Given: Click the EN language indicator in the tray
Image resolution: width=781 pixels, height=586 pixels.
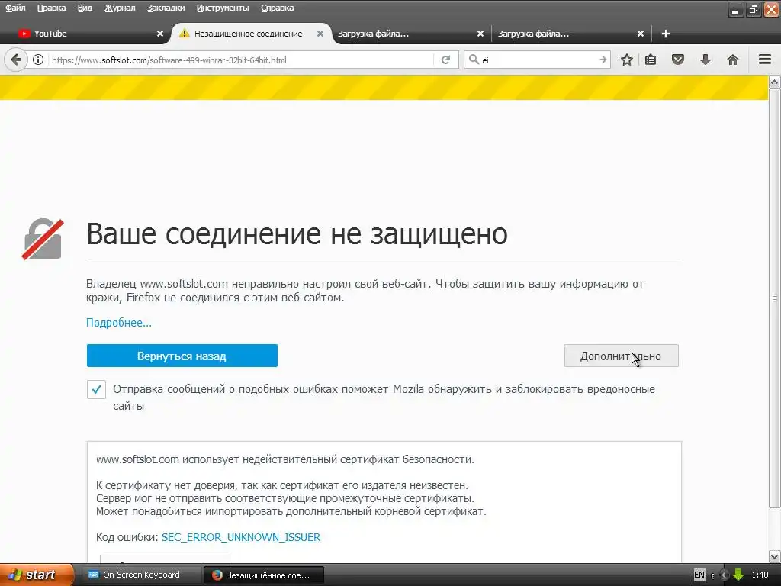Looking at the screenshot, I should click(x=699, y=575).
